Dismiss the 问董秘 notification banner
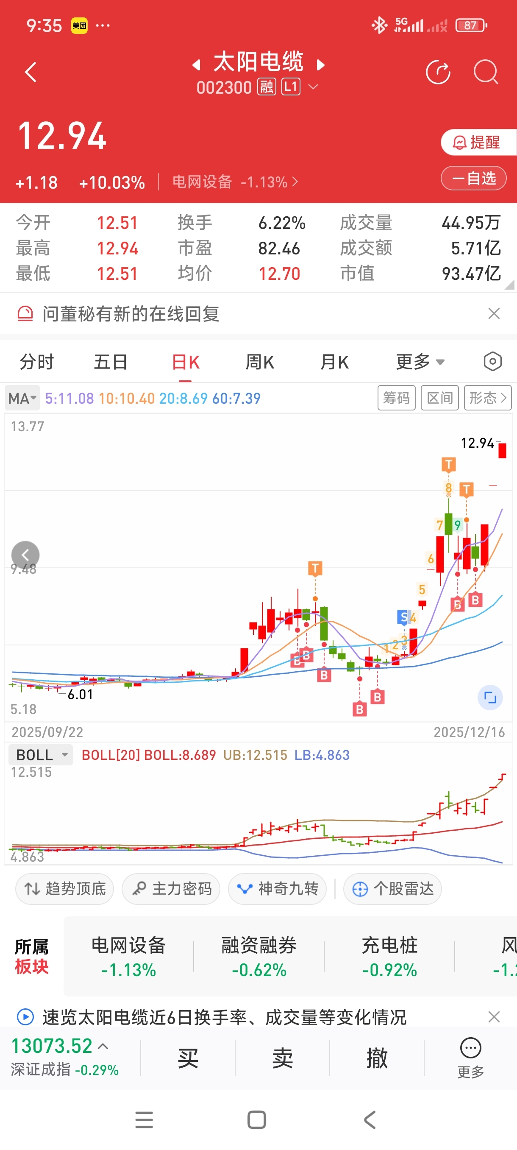 (x=494, y=313)
